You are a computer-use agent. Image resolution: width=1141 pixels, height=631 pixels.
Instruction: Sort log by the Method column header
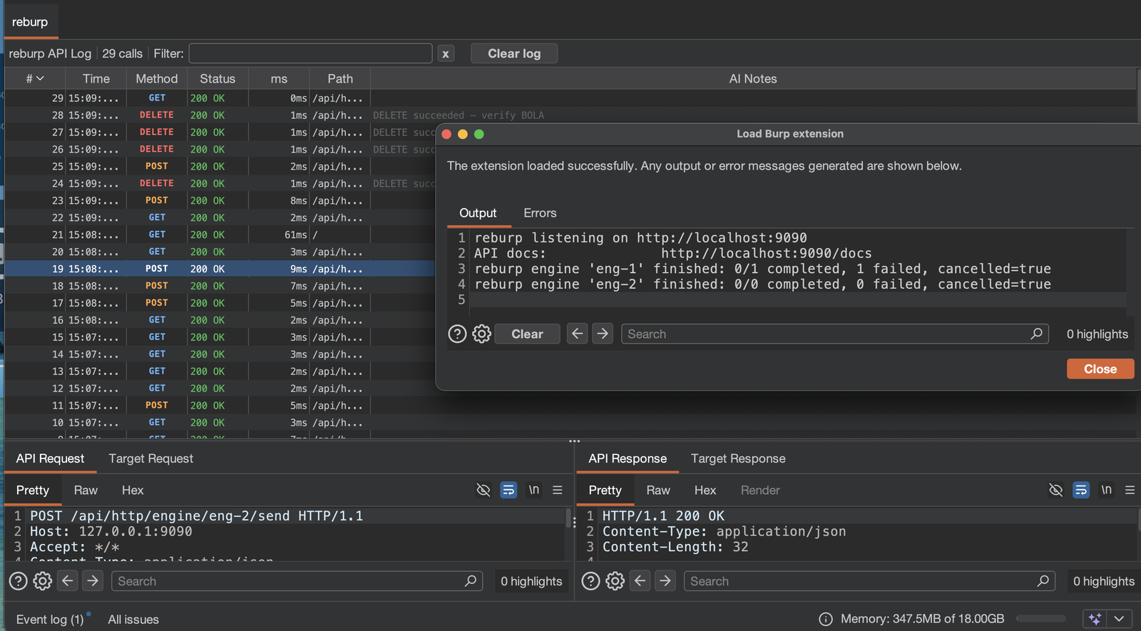[x=157, y=78]
